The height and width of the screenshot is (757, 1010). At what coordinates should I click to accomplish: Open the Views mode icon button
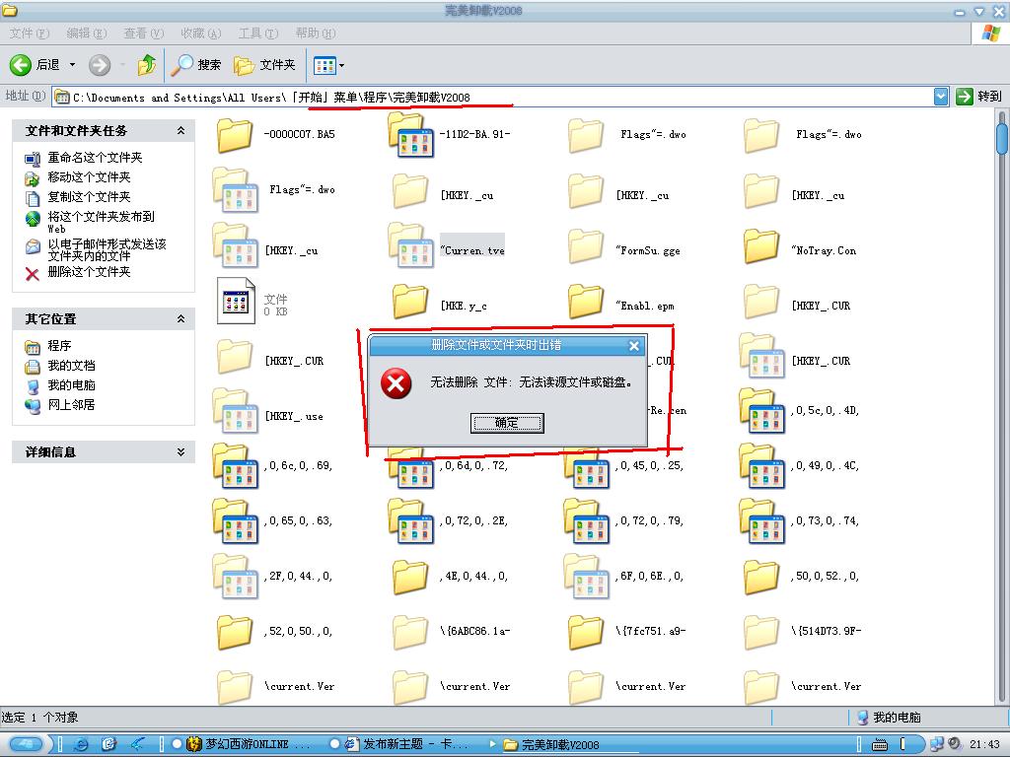point(325,65)
